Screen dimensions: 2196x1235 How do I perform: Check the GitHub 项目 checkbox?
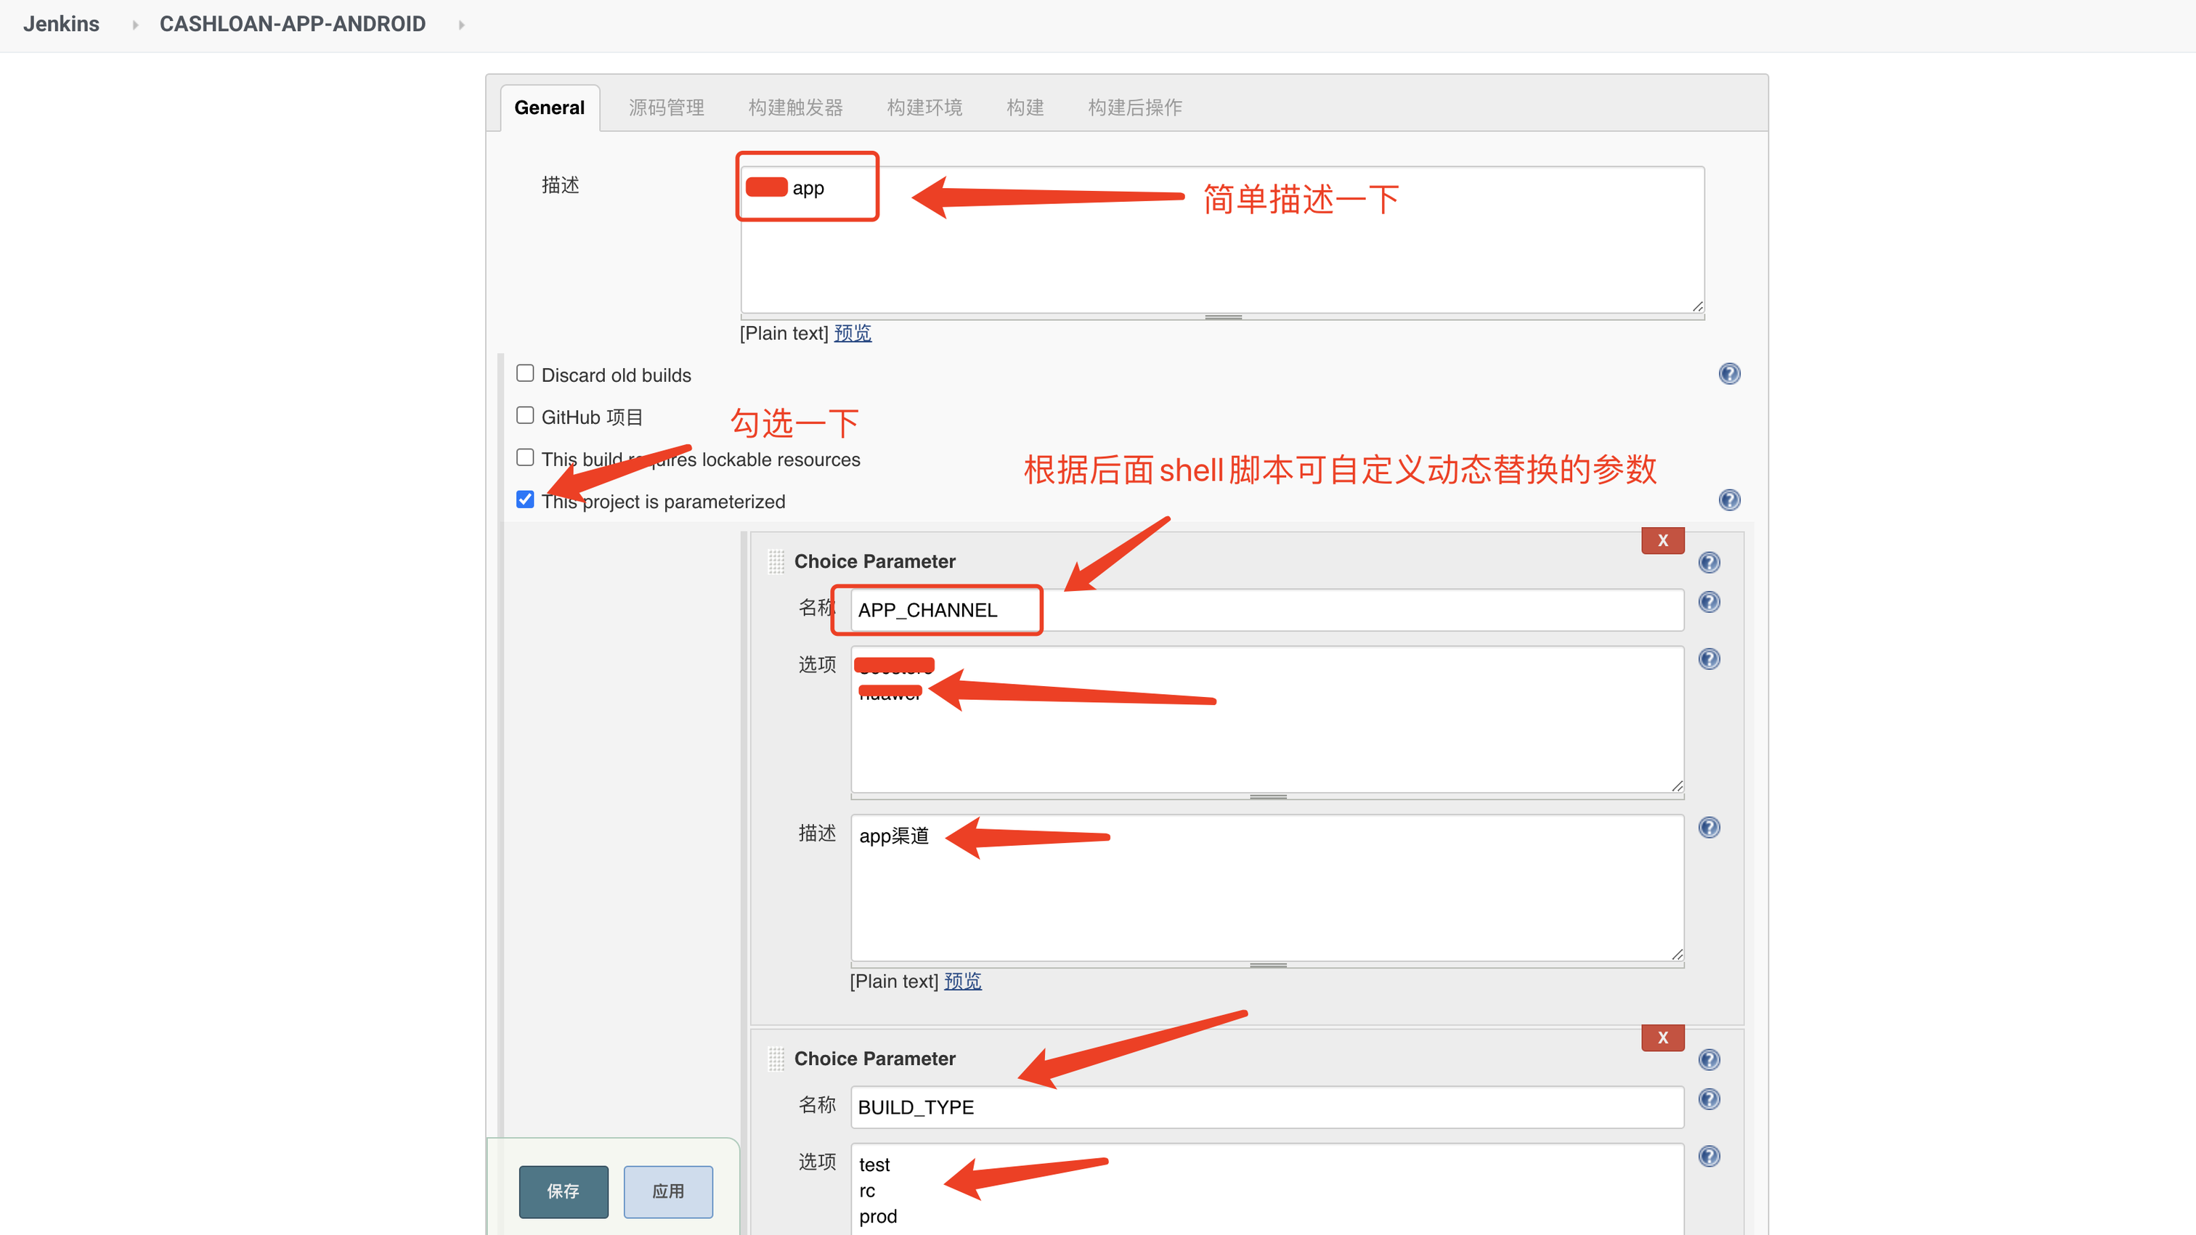click(x=525, y=415)
